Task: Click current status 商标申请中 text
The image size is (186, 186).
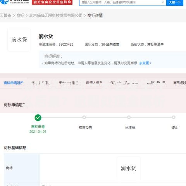Action: pos(155,45)
